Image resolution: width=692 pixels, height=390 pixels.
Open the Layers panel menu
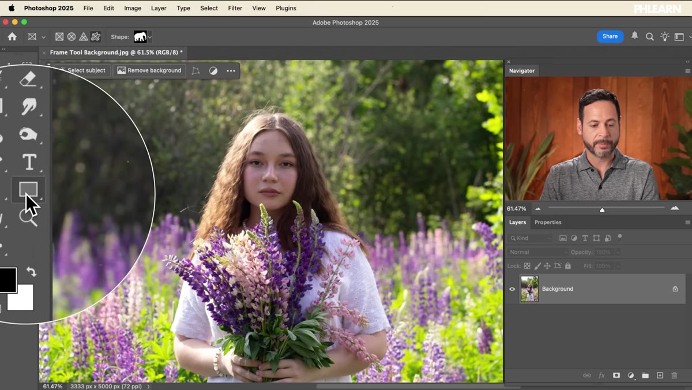coord(687,222)
